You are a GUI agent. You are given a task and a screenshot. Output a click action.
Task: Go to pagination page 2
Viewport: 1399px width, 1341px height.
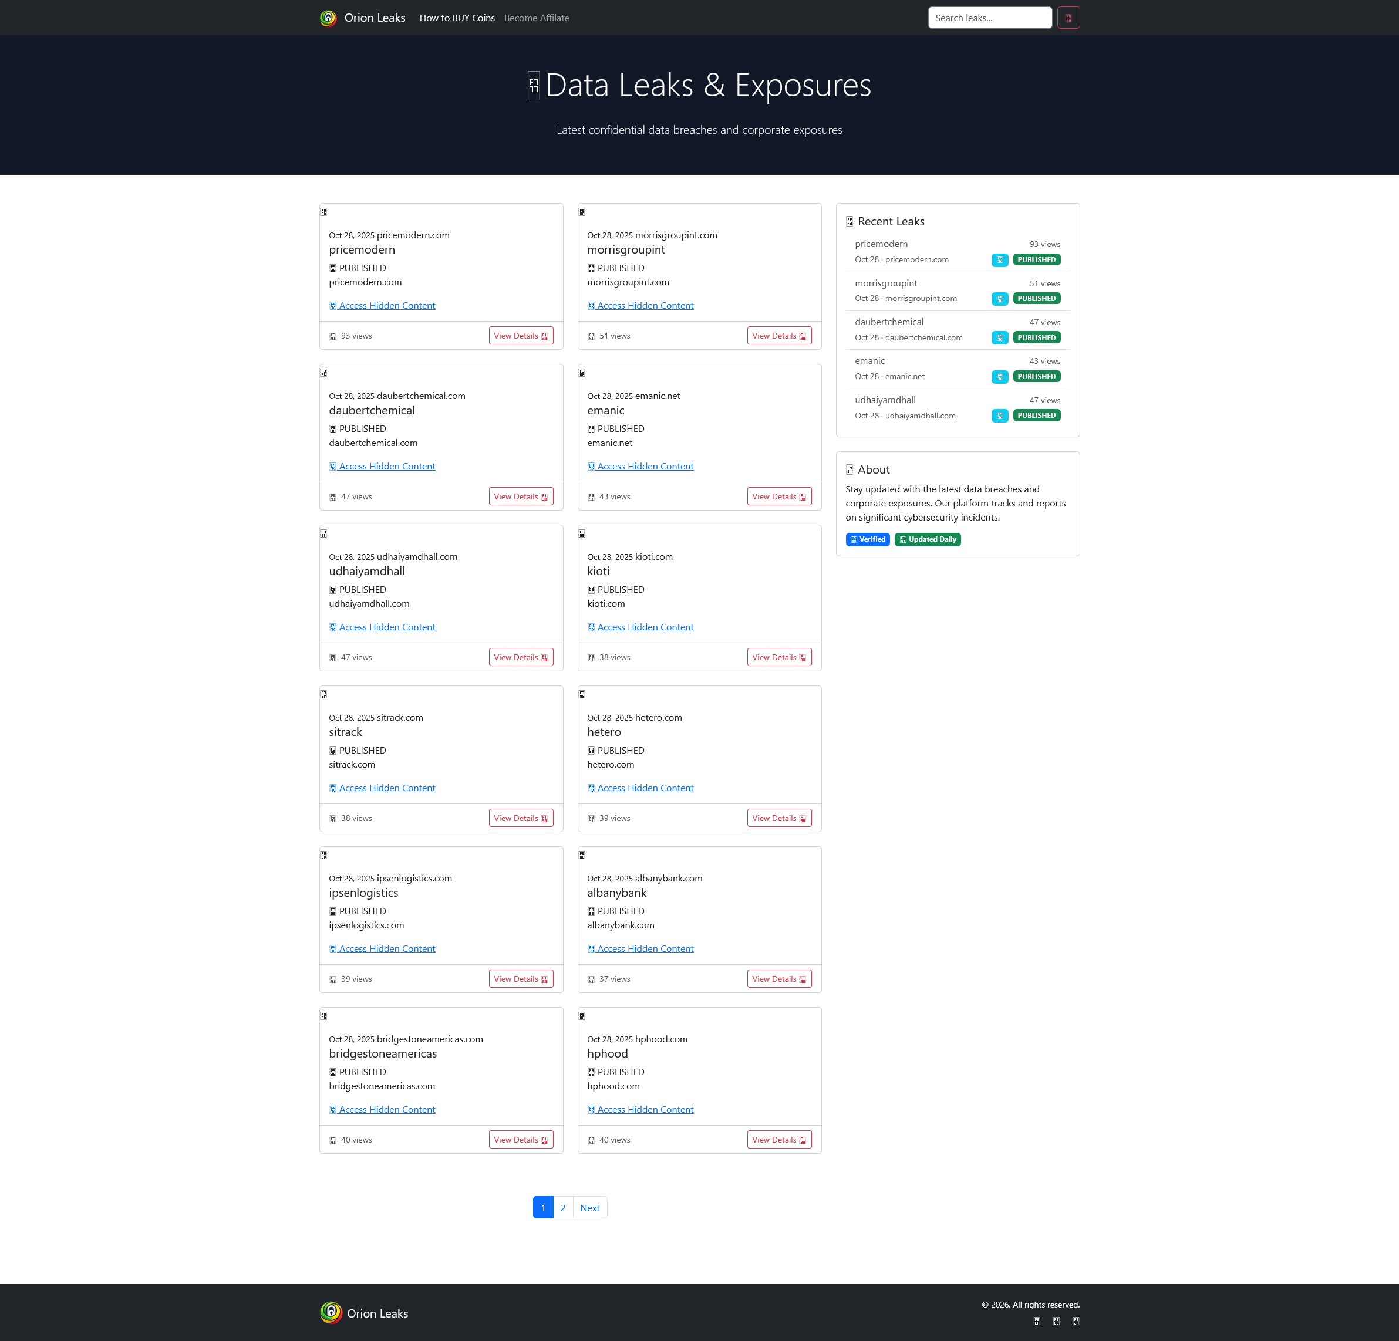pos(562,1208)
